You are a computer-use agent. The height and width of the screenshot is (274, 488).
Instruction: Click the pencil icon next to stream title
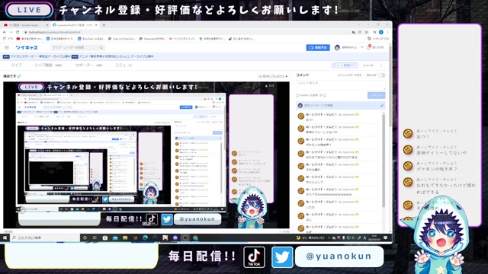tap(19, 76)
